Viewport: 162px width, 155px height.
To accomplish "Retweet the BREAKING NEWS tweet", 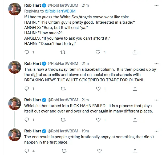I will pos(63,89).
